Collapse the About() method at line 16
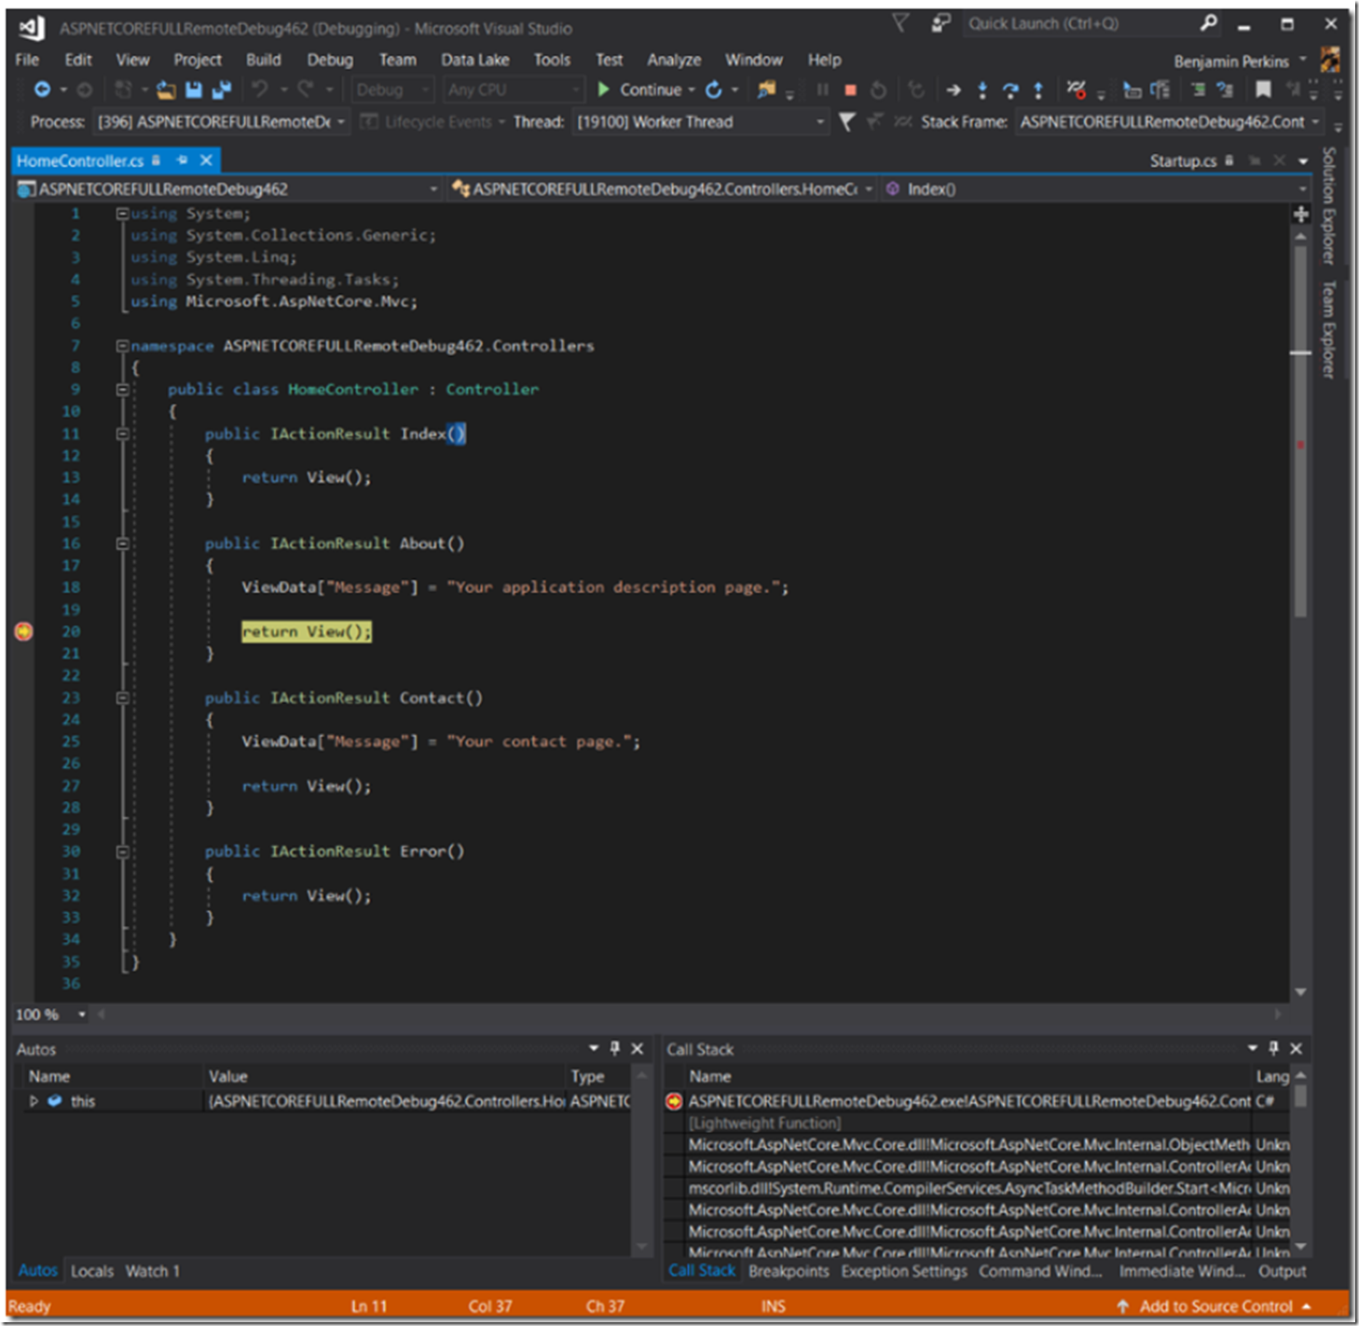 [122, 544]
